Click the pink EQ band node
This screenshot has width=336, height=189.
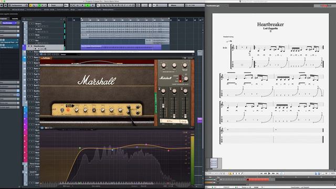pyautogui.click(x=146, y=145)
